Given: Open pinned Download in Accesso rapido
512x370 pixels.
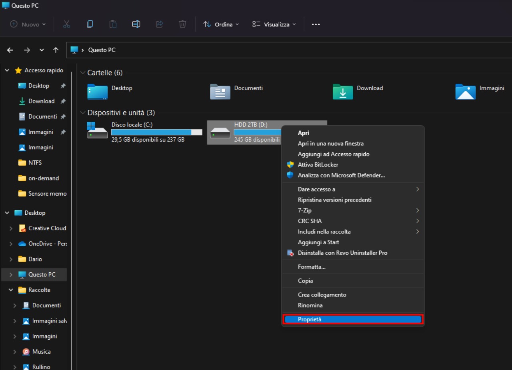Looking at the screenshot, I should [x=41, y=101].
